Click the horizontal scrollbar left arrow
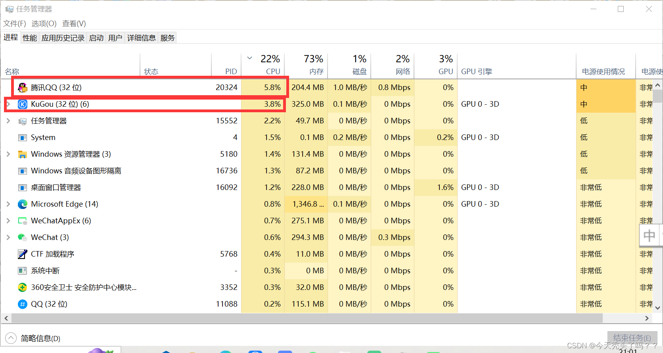 pyautogui.click(x=6, y=318)
